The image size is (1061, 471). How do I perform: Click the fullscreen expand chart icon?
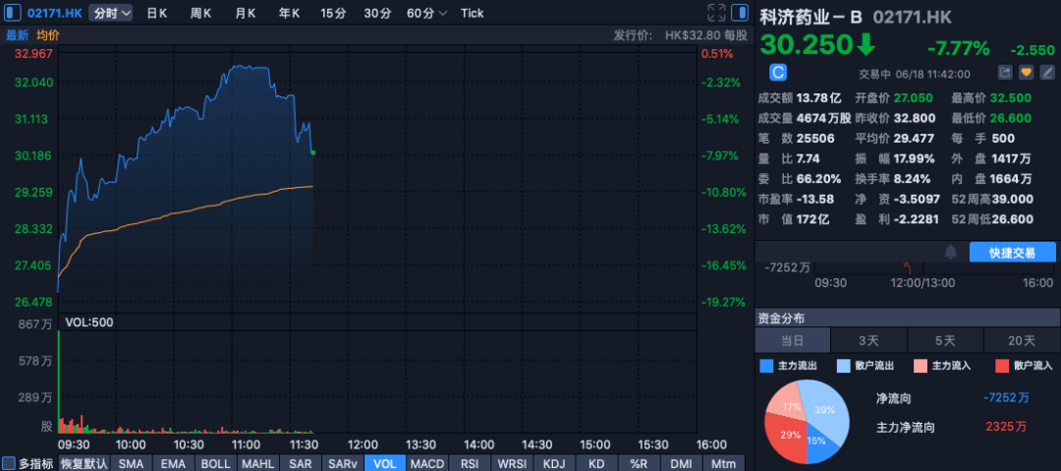tap(715, 13)
